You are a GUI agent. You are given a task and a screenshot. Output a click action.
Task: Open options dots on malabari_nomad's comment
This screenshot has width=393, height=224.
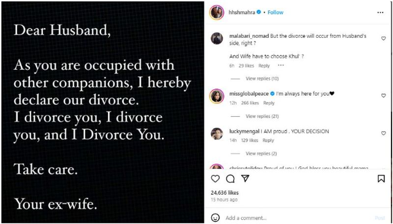[281, 65]
